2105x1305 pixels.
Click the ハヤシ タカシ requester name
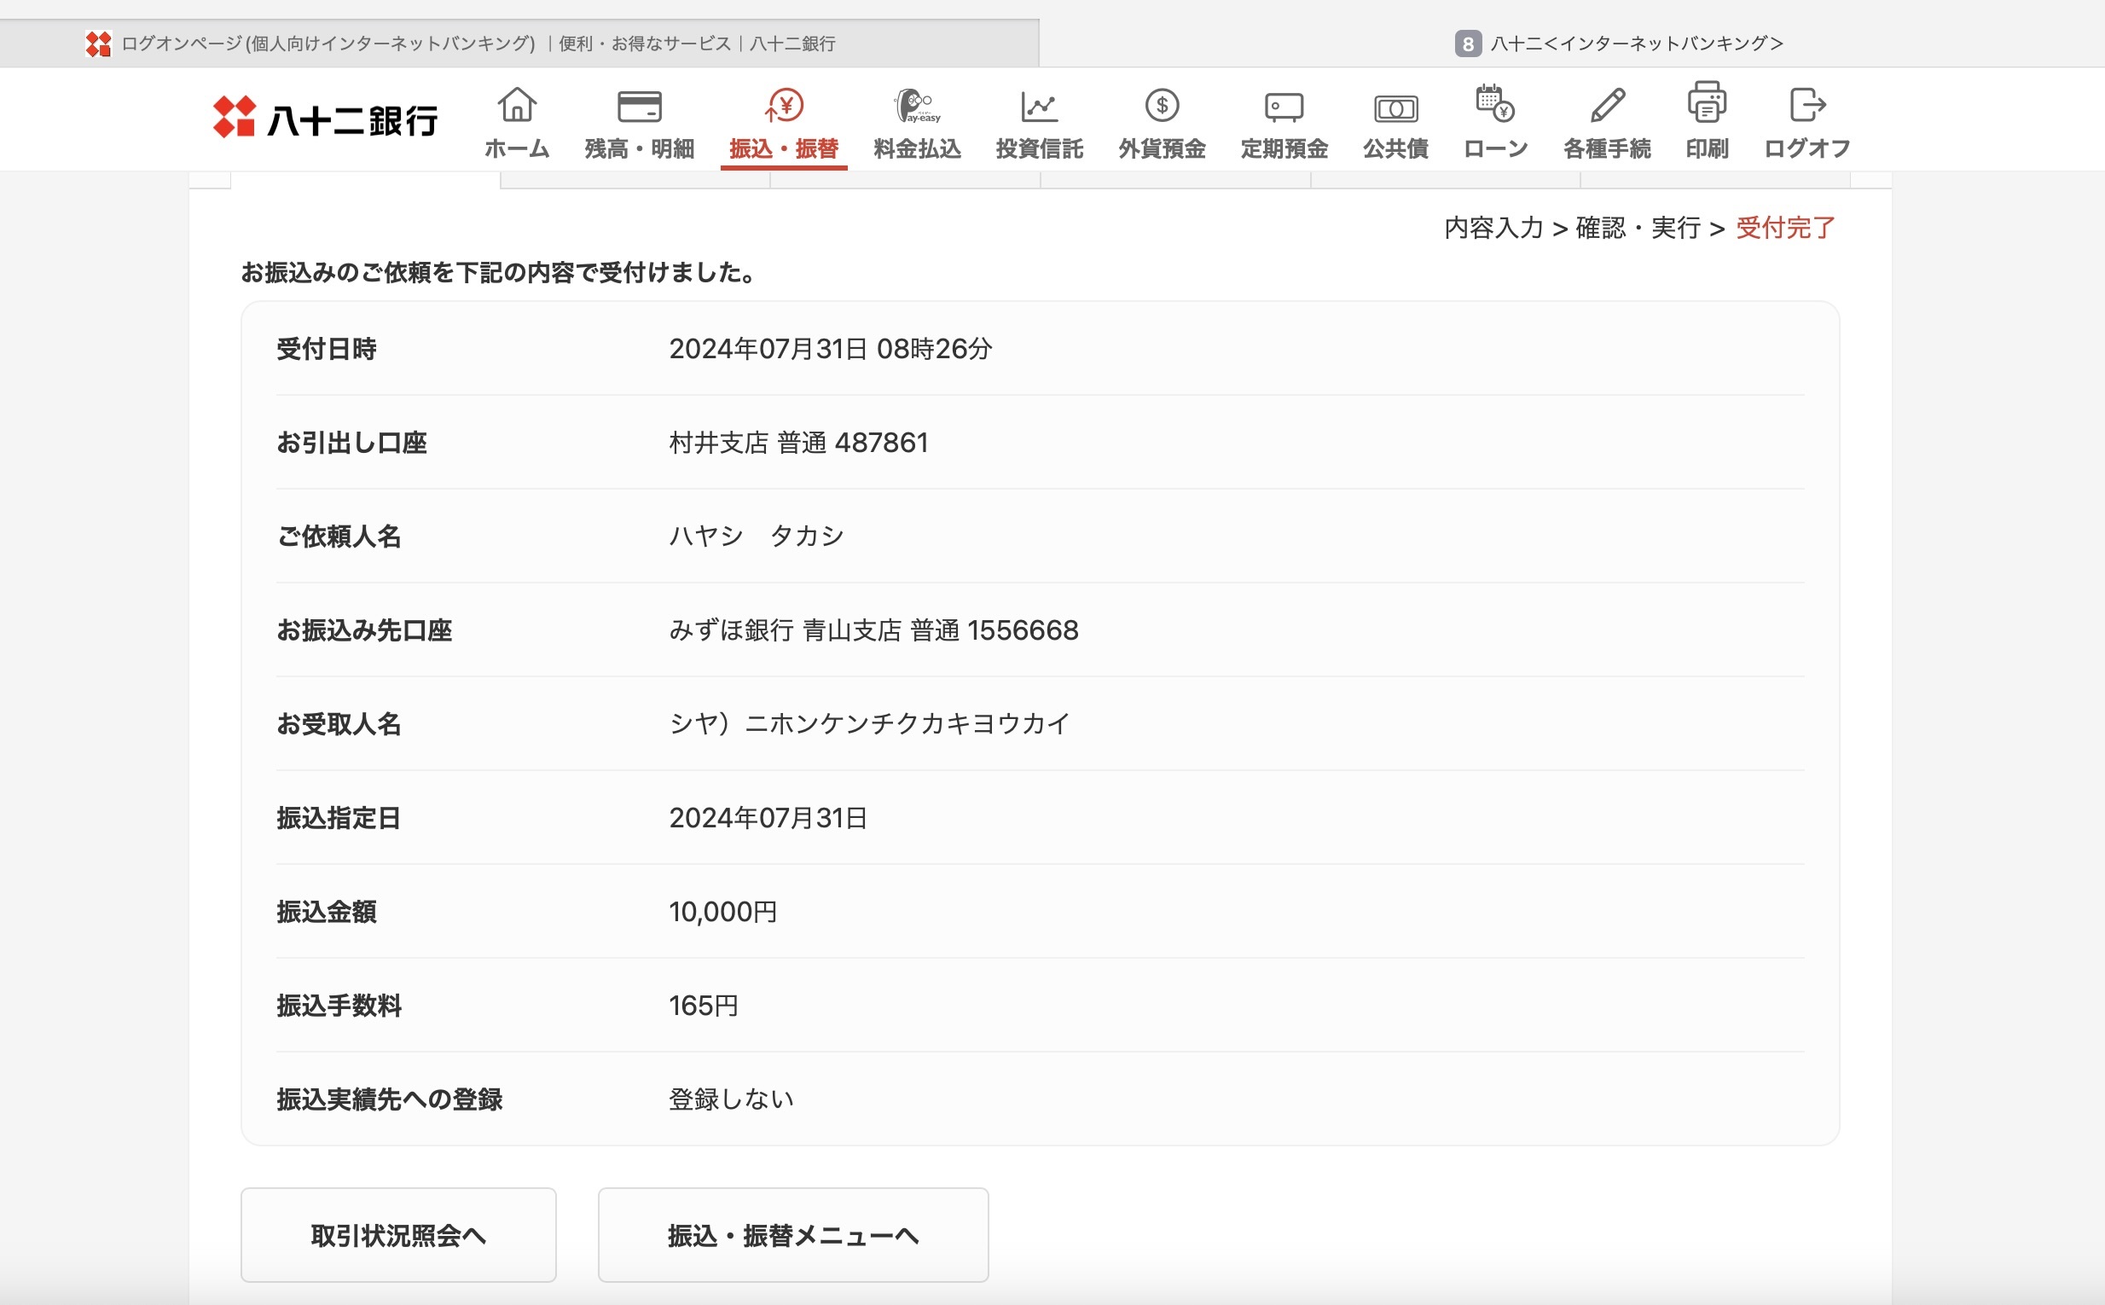[x=756, y=536]
